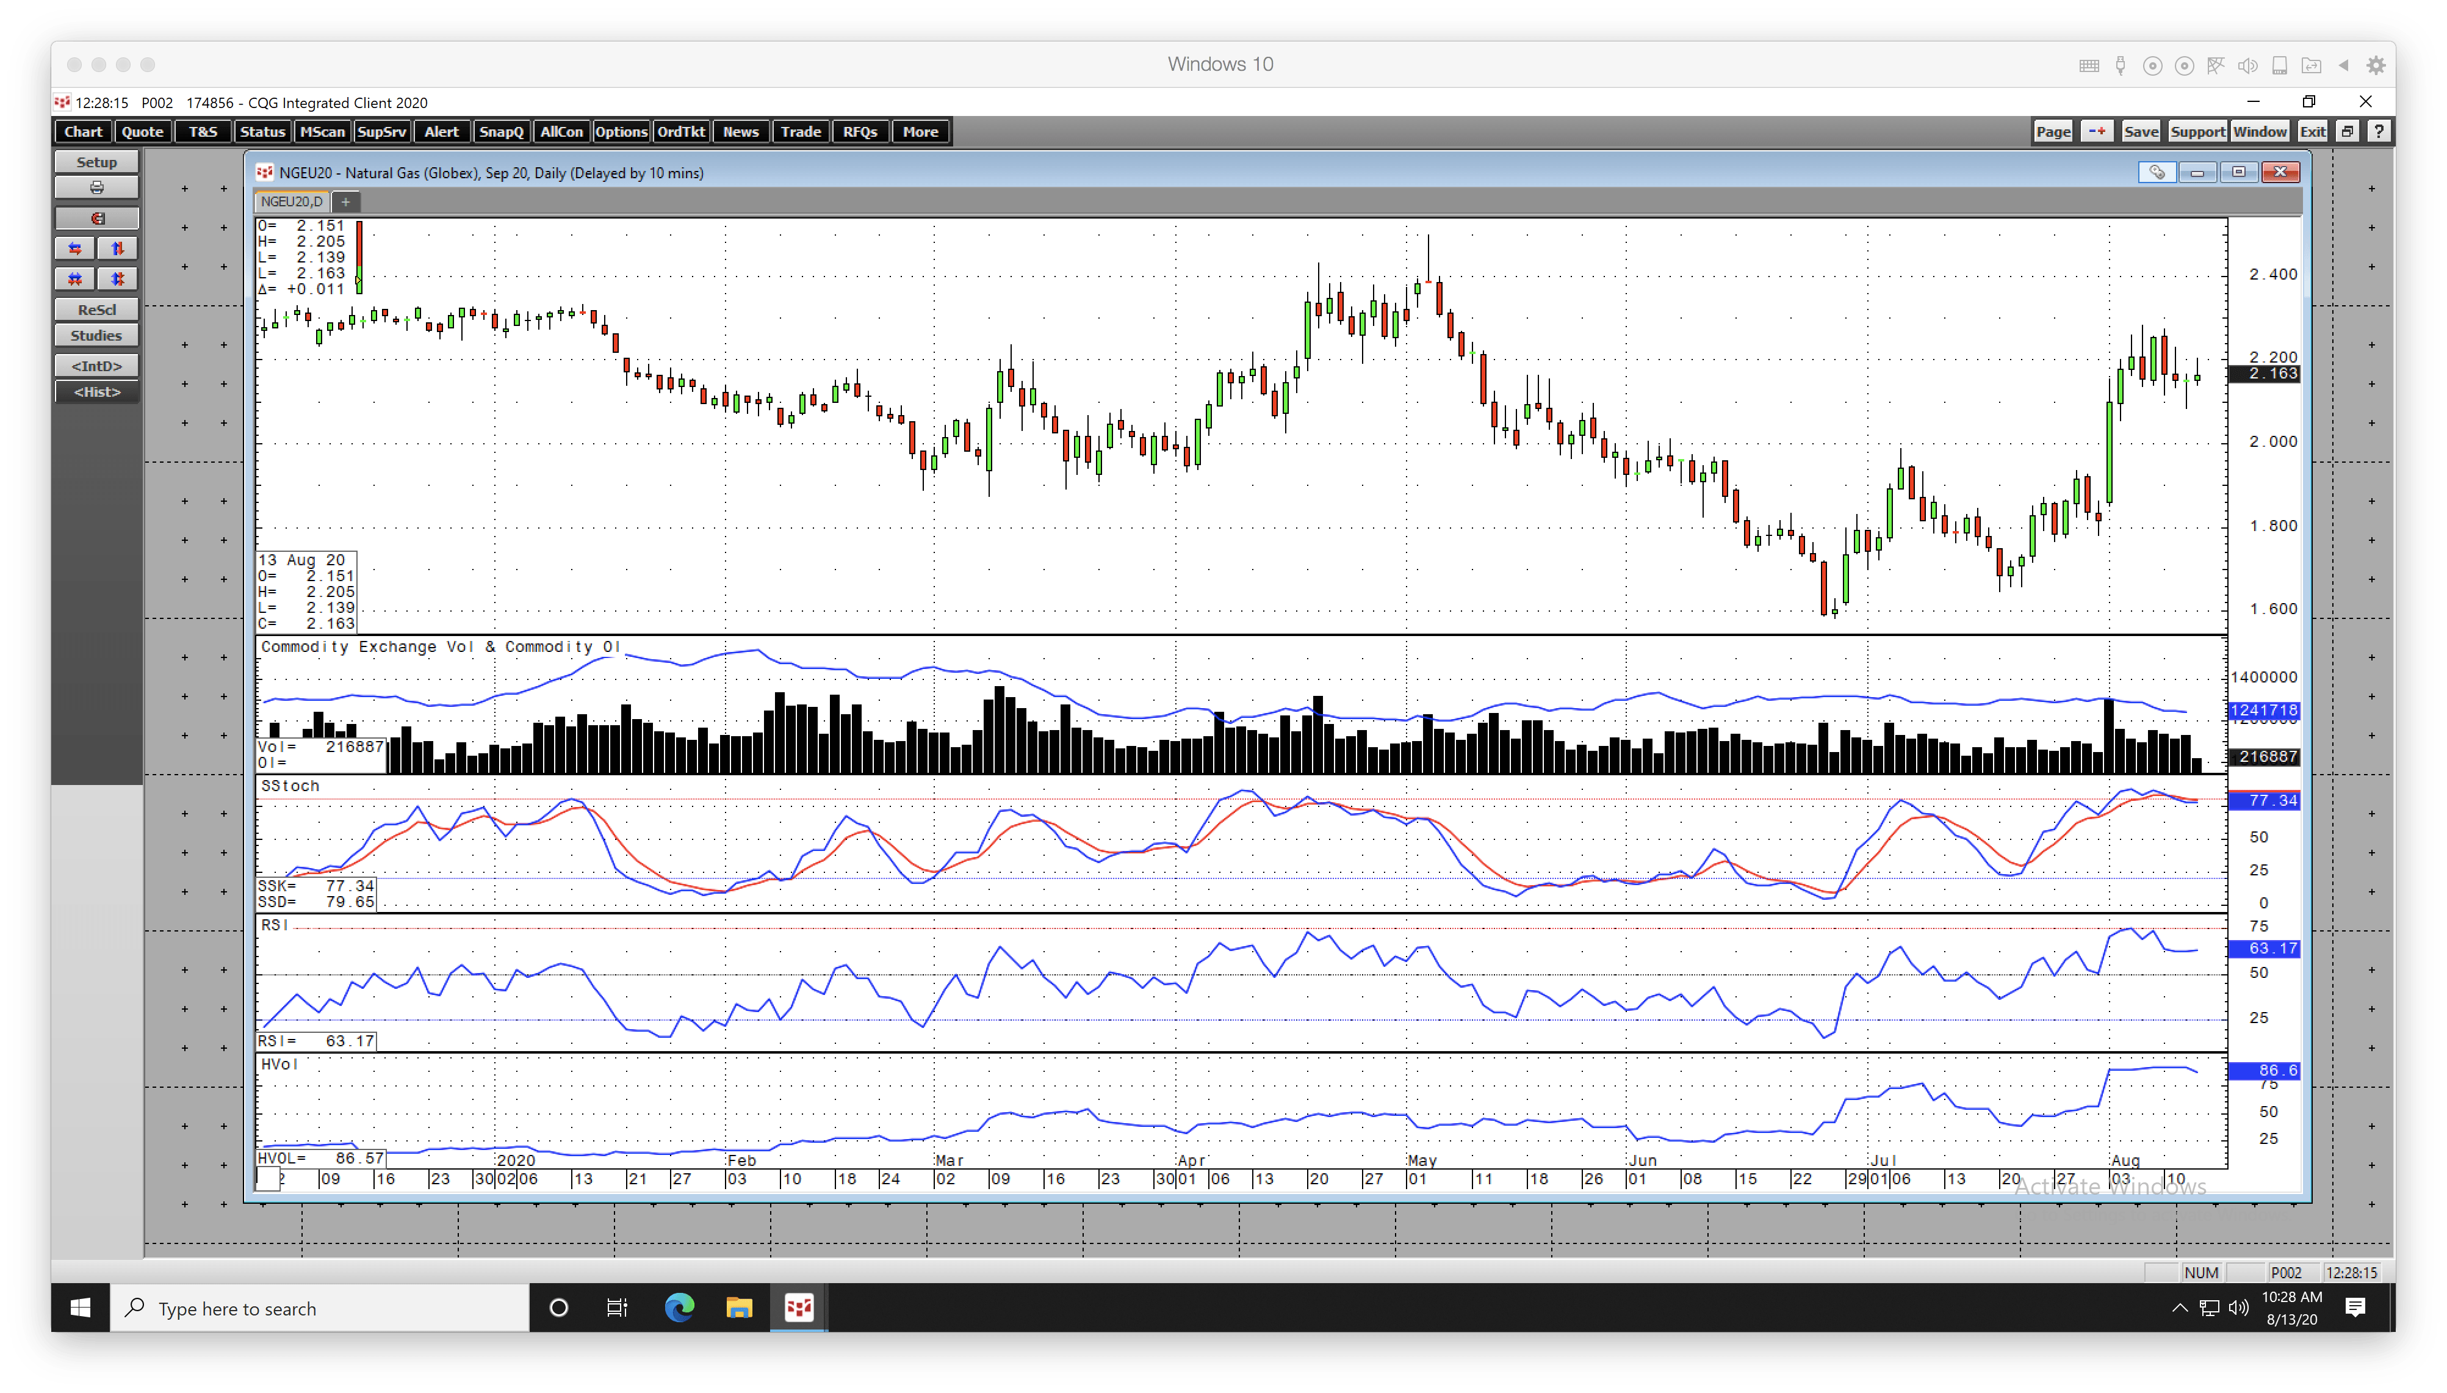Click the CQG app icon on the taskbar

[x=799, y=1307]
